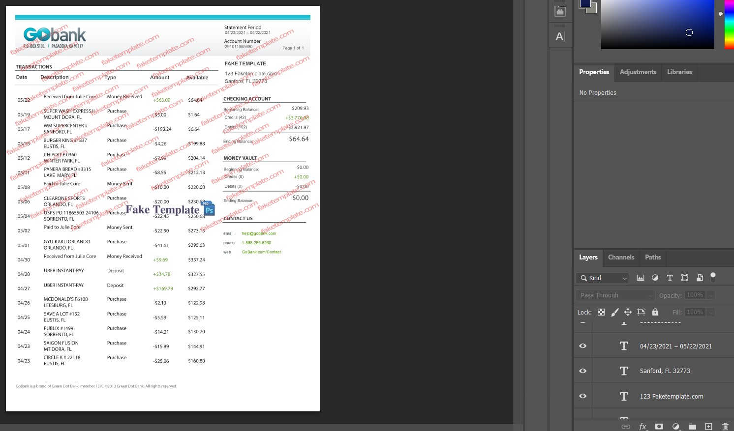Screen dimensions: 734x431
Task: Open the fx layer styles menu
Action: click(x=642, y=427)
